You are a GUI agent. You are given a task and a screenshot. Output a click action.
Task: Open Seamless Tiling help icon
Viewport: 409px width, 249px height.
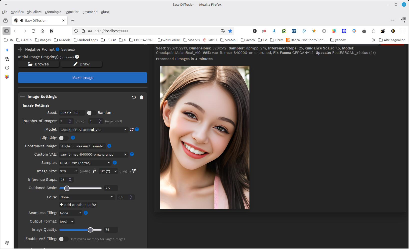pos(86,213)
